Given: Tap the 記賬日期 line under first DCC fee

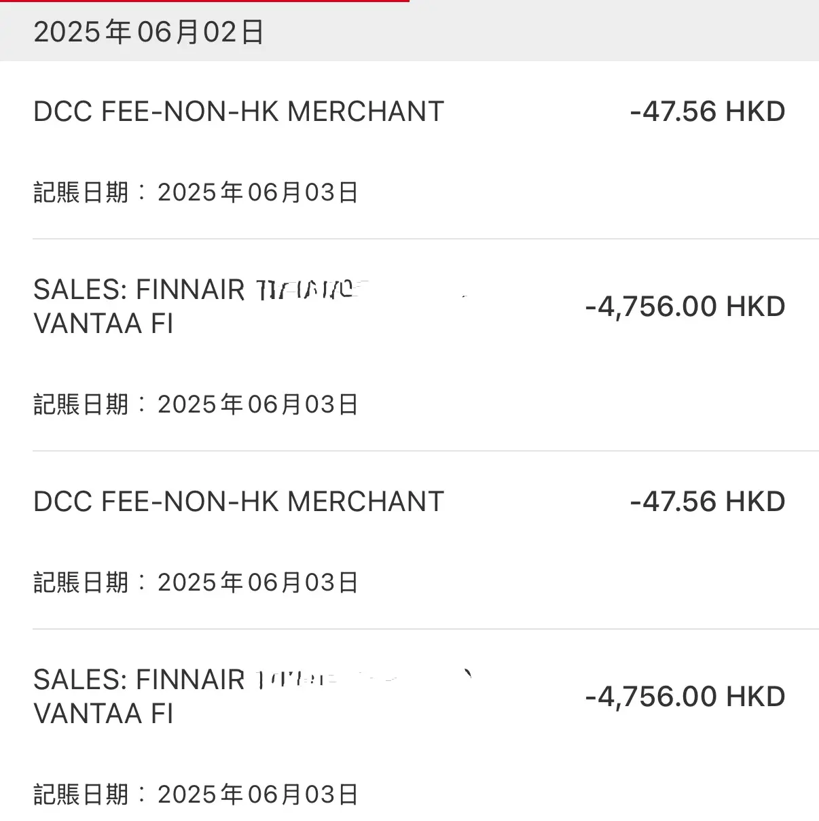Looking at the screenshot, I should (196, 192).
